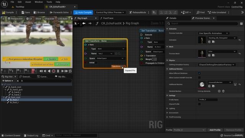The image size is (245, 138).
Task: Open the hierarchy Options dropdown
Action: tap(8, 81)
